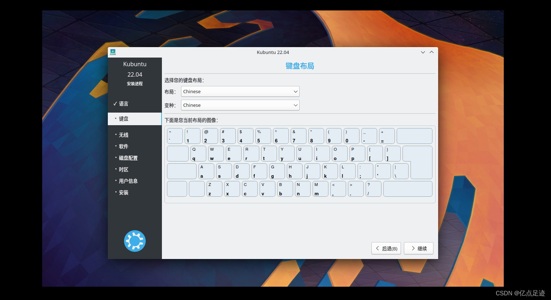Minimize window with title bar down chevron

tap(423, 52)
